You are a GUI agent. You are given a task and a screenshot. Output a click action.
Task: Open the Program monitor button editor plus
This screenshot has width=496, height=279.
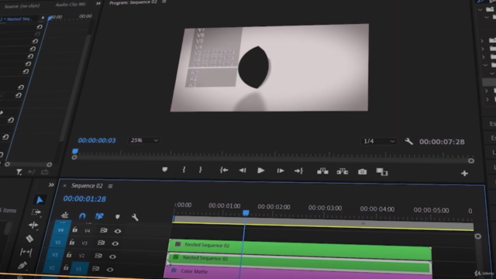tap(464, 174)
